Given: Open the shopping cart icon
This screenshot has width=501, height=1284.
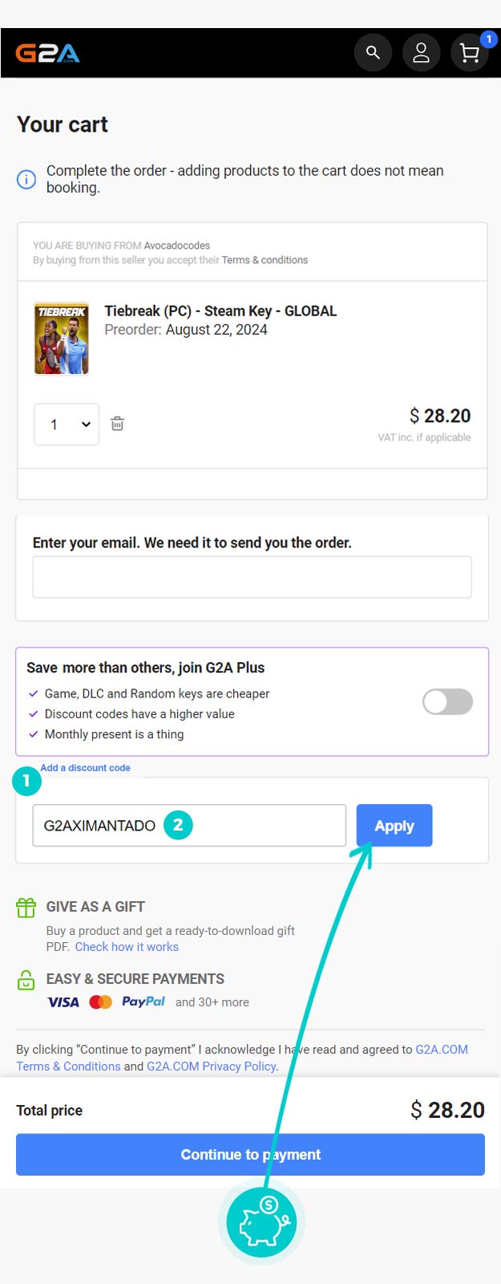Looking at the screenshot, I should [470, 54].
